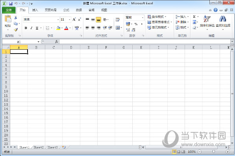Click the Wrap Text icon
Screen dimensions: 235x156
pyautogui.click(x=118, y=20)
